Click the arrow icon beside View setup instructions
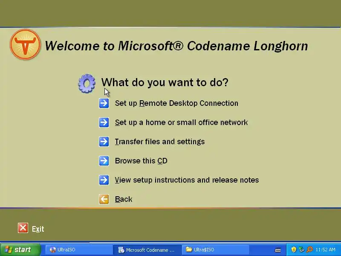The height and width of the screenshot is (256, 341). 104,180
